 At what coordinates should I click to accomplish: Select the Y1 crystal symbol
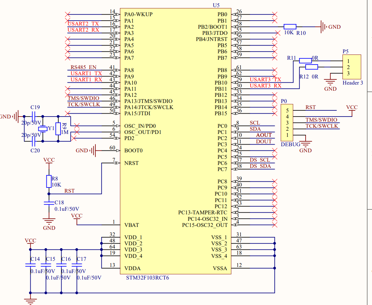(43, 129)
